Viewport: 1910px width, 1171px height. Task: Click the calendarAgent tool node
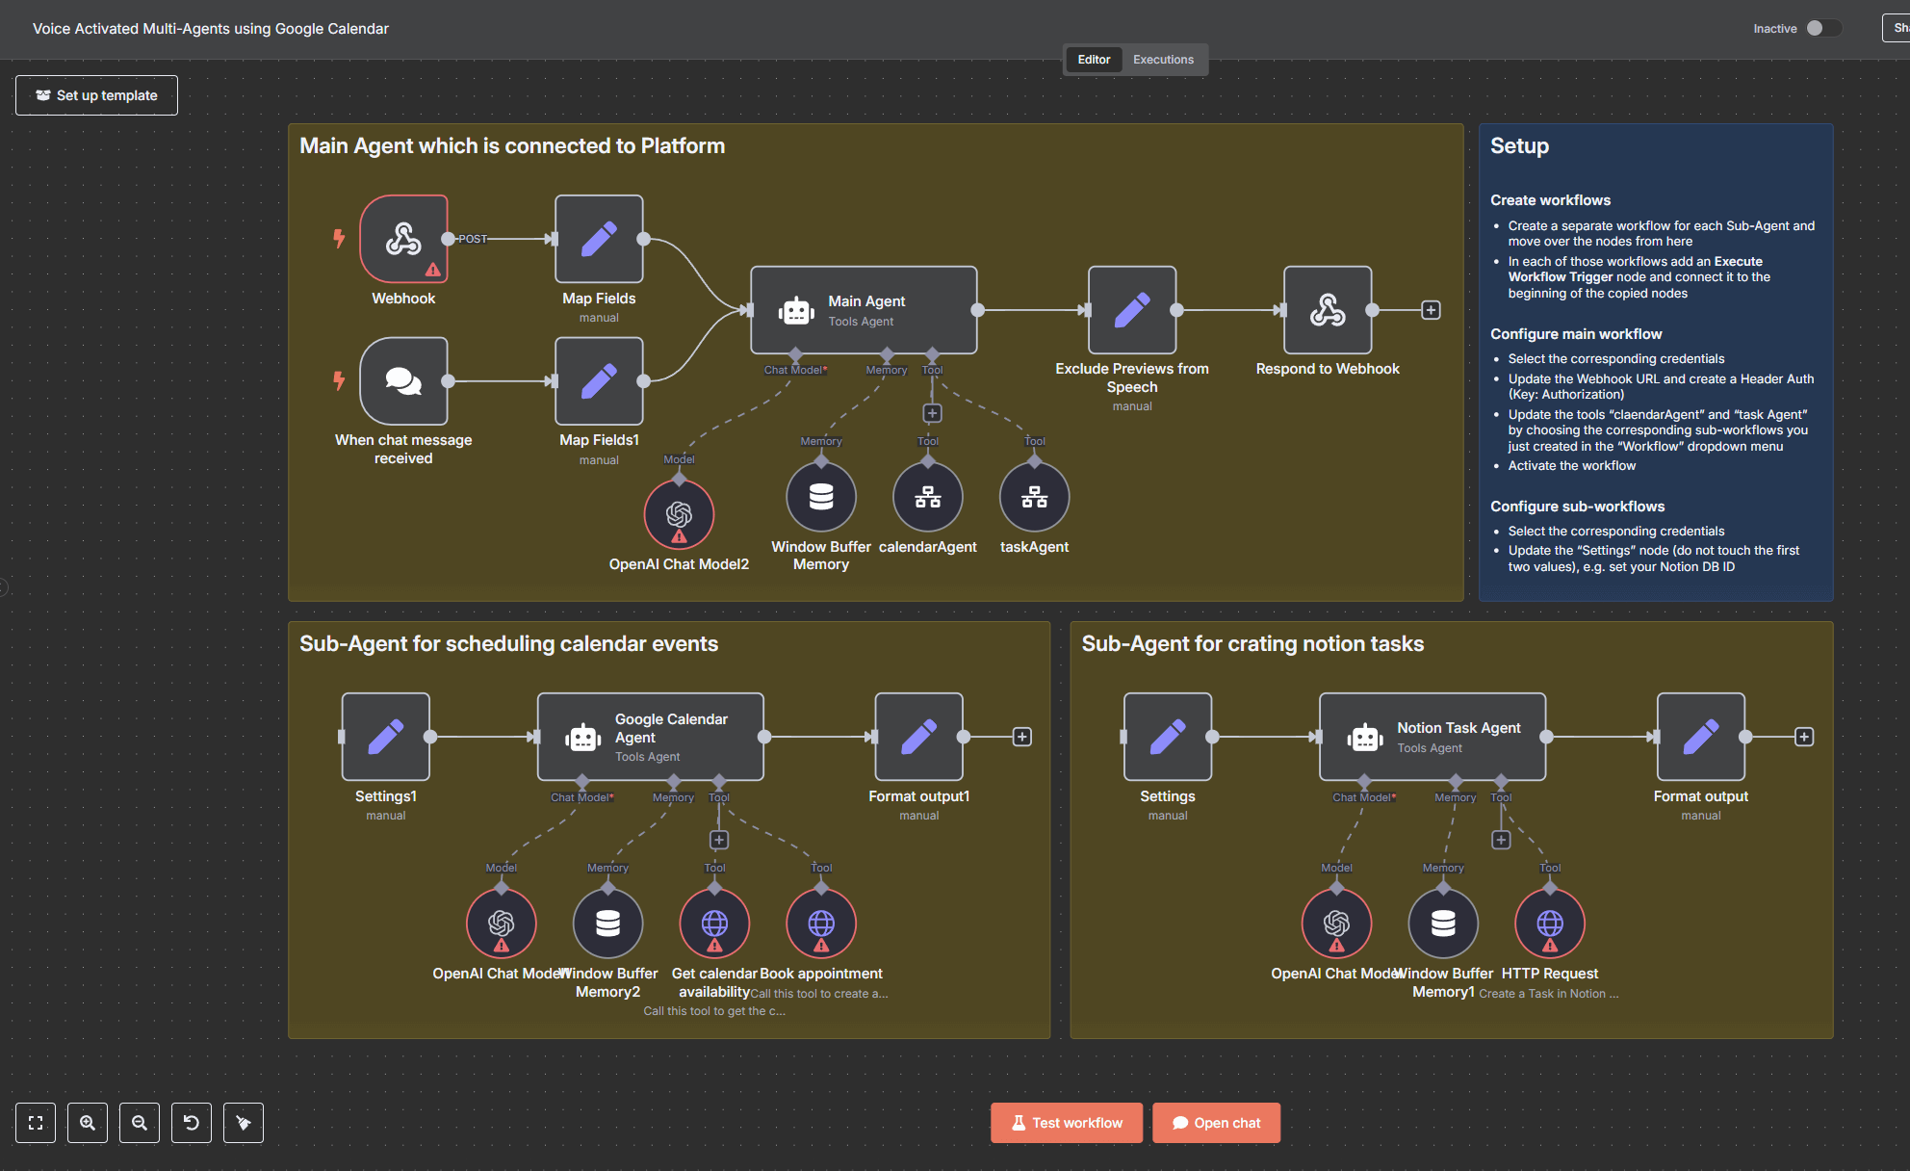click(928, 497)
